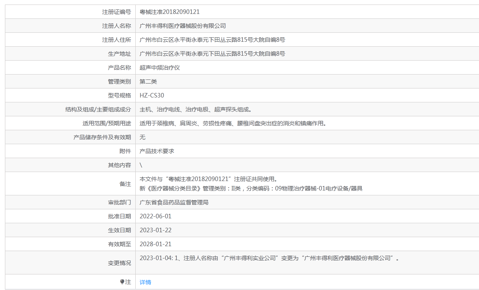Select remark line 本文件与…注册证共同使用
The width and height of the screenshot is (479, 290).
[x=208, y=179]
